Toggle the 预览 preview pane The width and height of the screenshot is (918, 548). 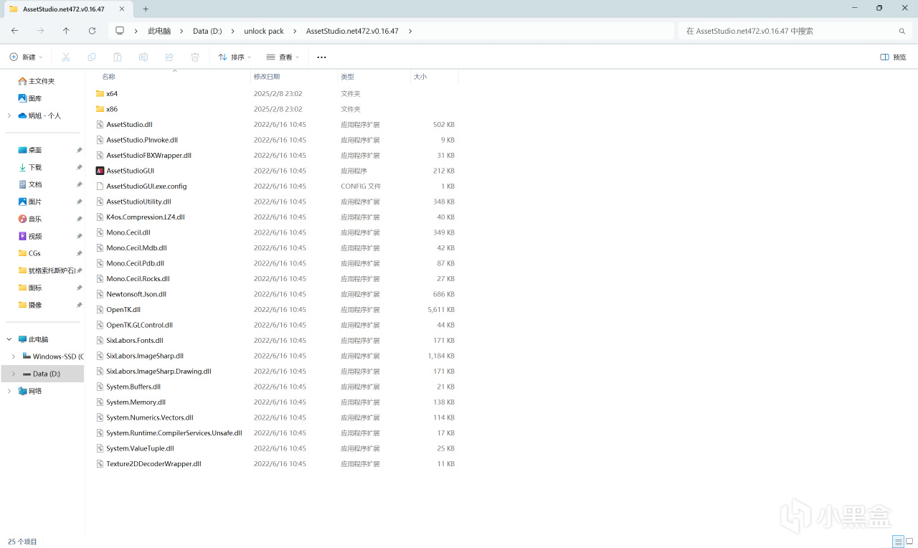click(x=893, y=57)
